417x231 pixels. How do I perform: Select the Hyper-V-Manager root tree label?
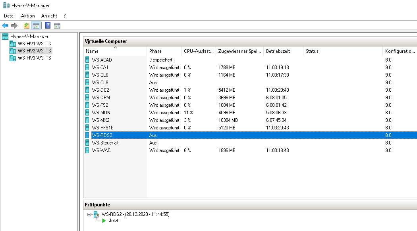(x=29, y=37)
